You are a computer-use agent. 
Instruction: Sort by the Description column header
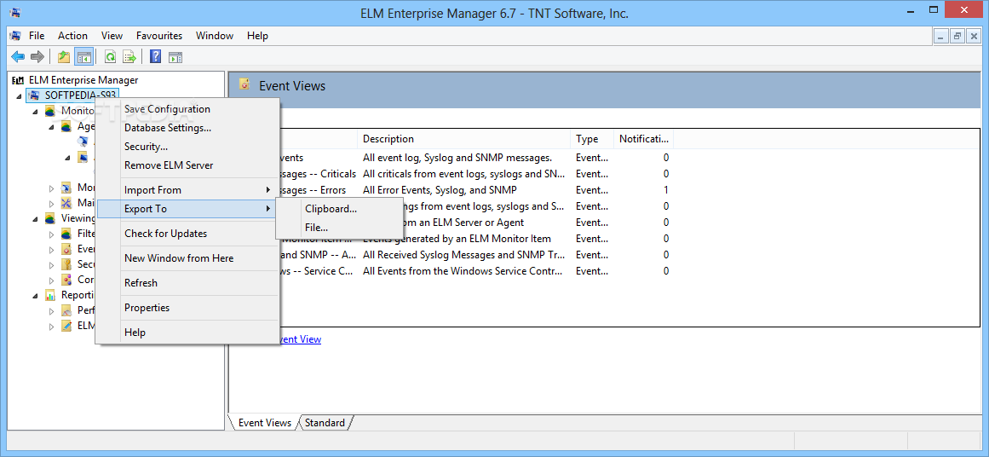tap(465, 139)
